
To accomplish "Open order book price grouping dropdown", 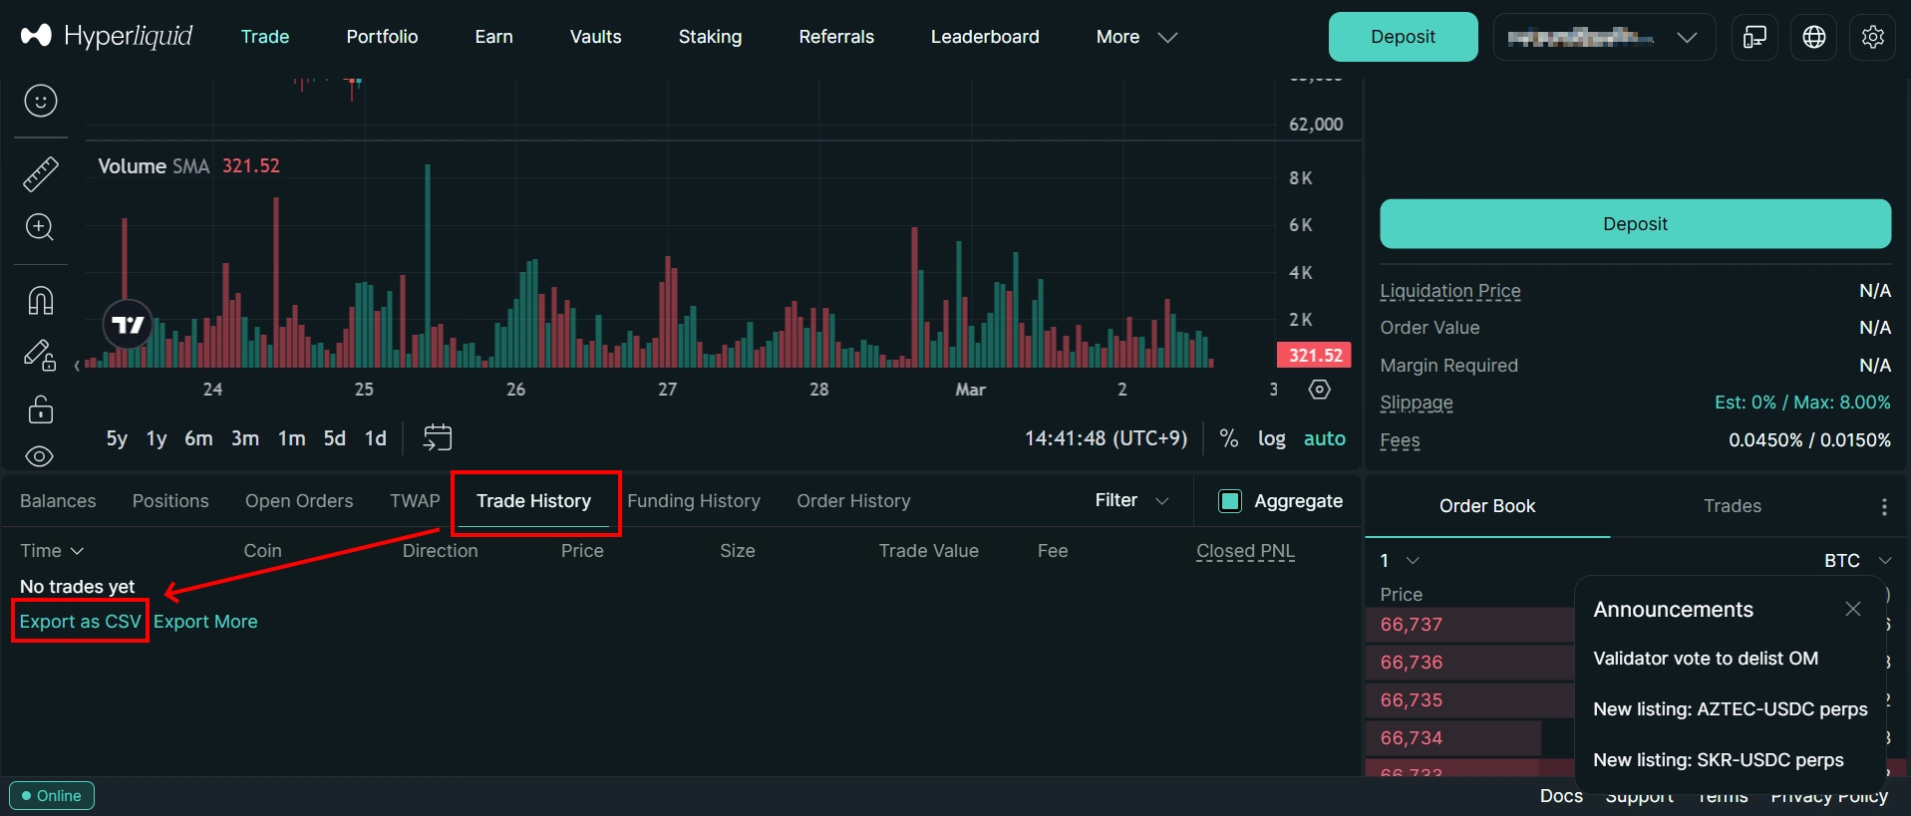I will (1400, 560).
